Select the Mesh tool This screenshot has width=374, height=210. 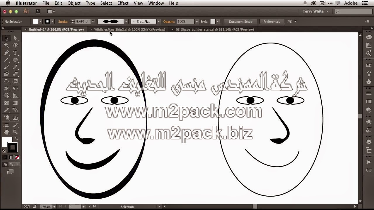pyautogui.click(x=6, y=103)
